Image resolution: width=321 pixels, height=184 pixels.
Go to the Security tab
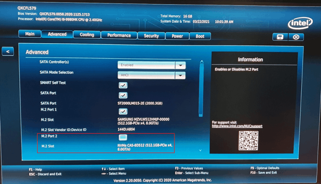(151, 35)
